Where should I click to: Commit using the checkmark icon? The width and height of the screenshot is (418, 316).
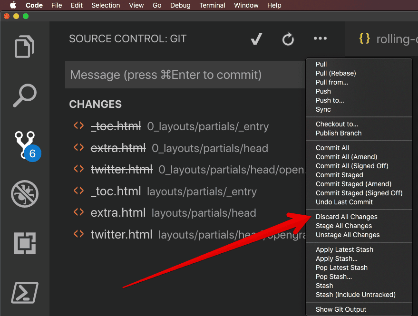pyautogui.click(x=256, y=39)
